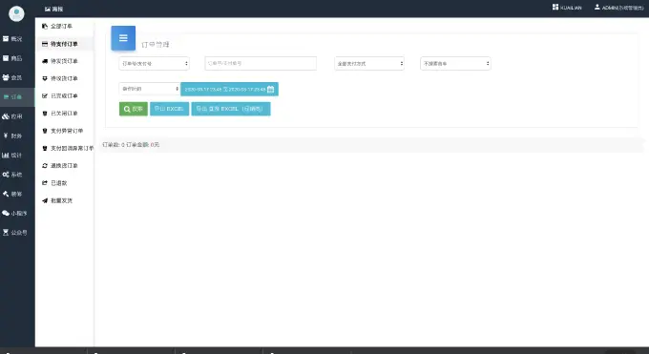649x354 pixels.
Task: Click the first 导出 EXCEL export button
Action: point(169,109)
